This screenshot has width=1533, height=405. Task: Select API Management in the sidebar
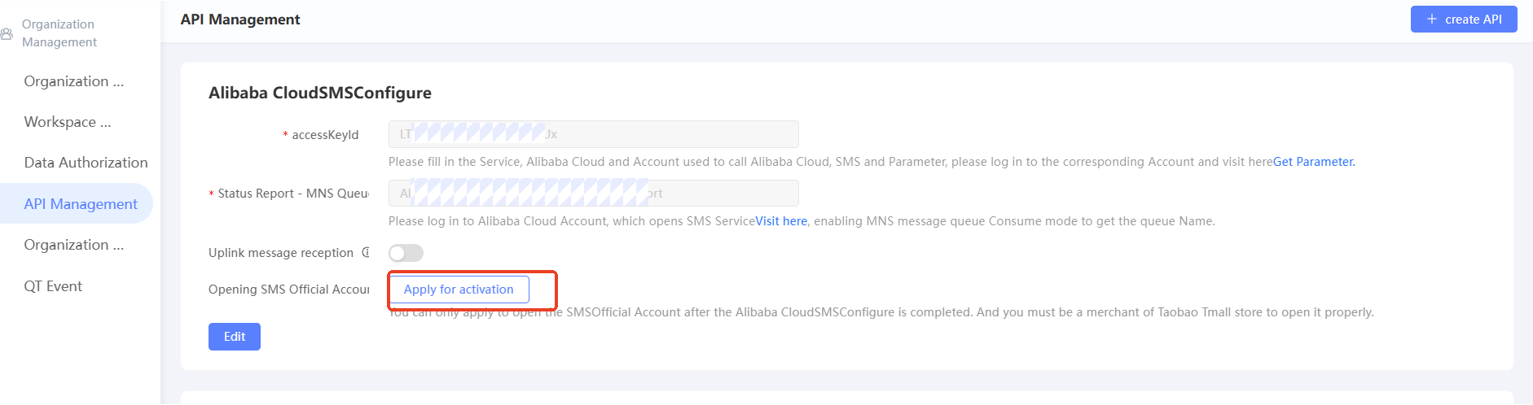click(81, 204)
